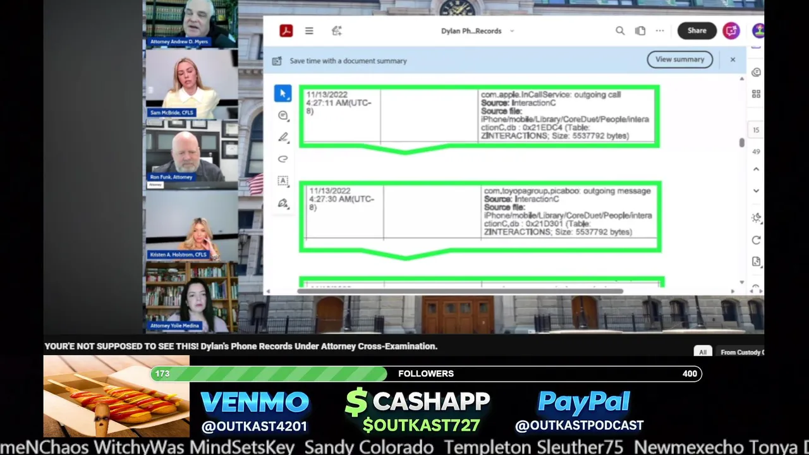The image size is (809, 455).
Task: Click the com.toyopagroup.picaboo outgoing message text
Action: click(x=567, y=191)
